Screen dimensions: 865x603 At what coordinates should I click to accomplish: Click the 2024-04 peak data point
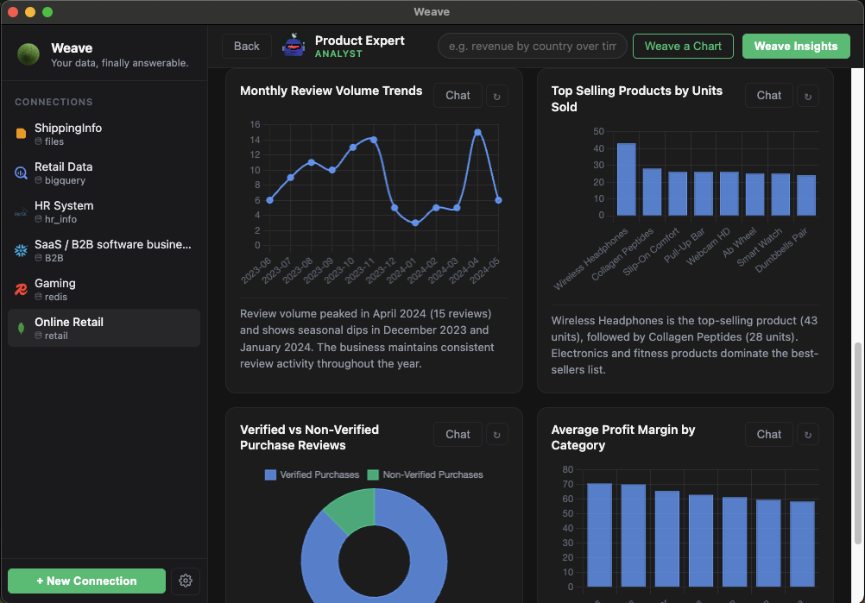477,132
